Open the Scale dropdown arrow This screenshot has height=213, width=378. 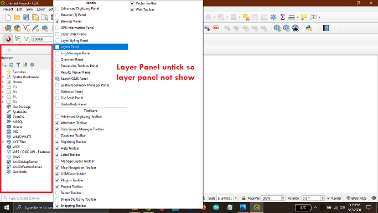pyautogui.click(x=236, y=198)
